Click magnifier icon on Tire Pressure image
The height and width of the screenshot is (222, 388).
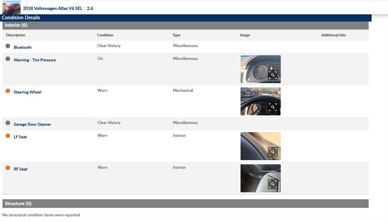[x=273, y=75]
